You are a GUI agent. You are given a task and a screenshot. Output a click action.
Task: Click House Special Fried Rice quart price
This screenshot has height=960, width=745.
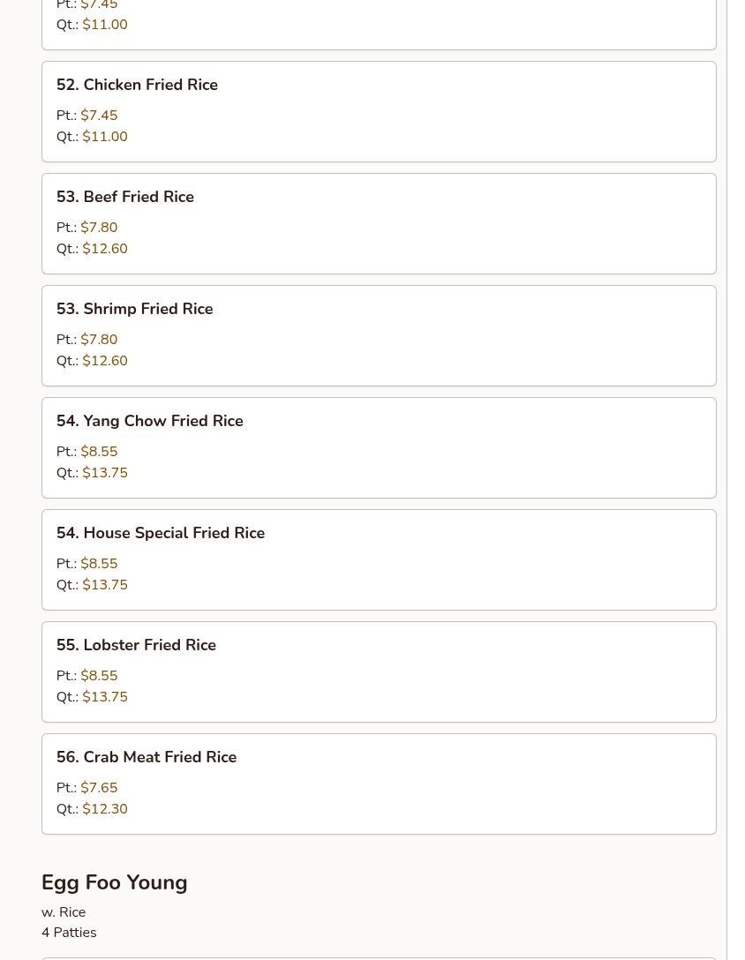click(x=104, y=585)
